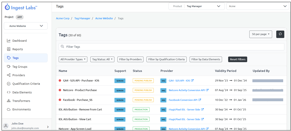Open the All Provider Types dropdown
This screenshot has height=131, width=291.
coord(73,59)
